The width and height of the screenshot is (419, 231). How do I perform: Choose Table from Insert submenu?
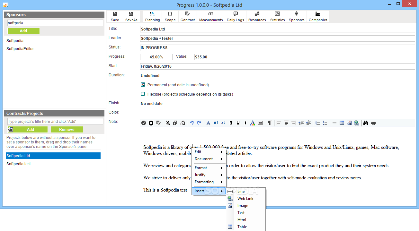246,227
